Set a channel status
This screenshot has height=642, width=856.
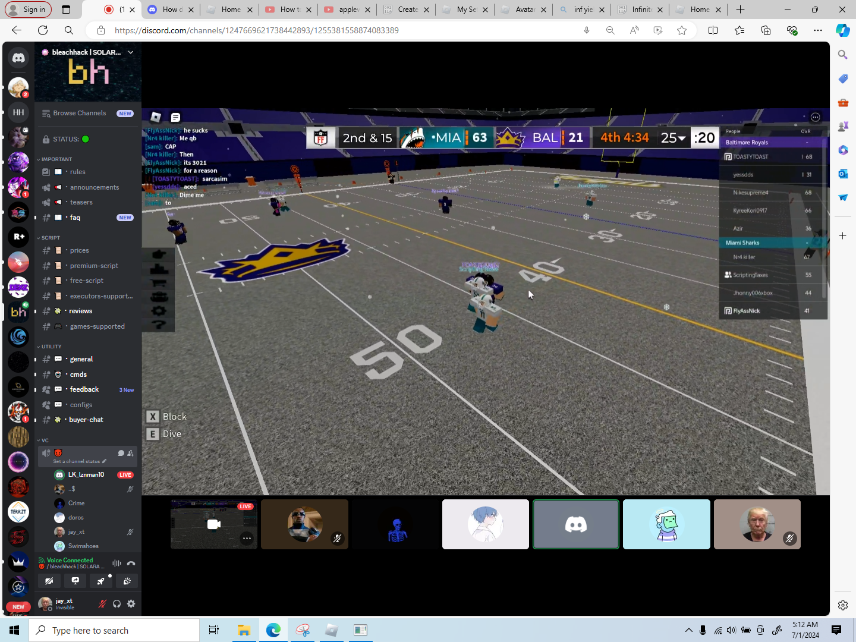pos(80,461)
